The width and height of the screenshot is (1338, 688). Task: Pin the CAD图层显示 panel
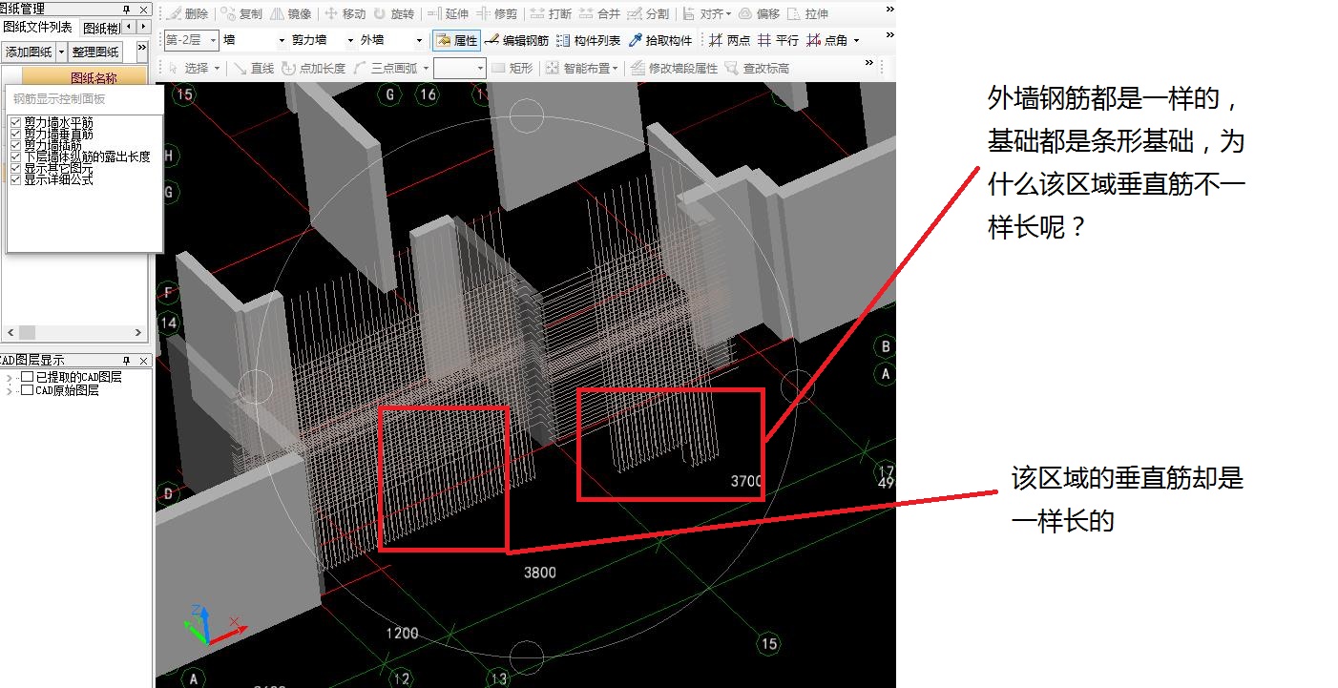(126, 361)
